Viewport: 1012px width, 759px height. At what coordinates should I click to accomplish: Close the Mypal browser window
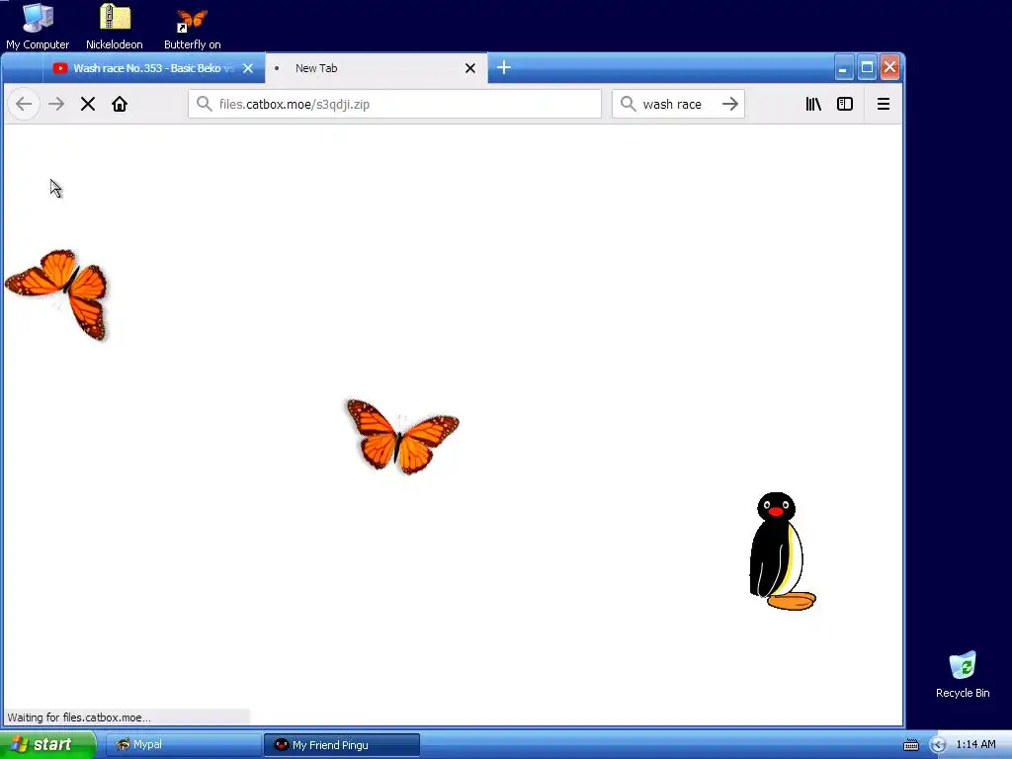[x=890, y=67]
